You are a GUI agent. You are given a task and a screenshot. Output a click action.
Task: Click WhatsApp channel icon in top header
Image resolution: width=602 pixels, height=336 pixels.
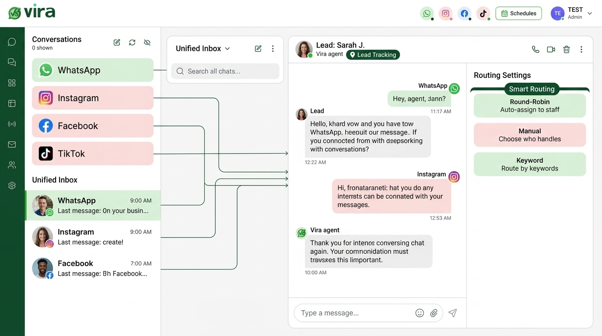coord(427,13)
